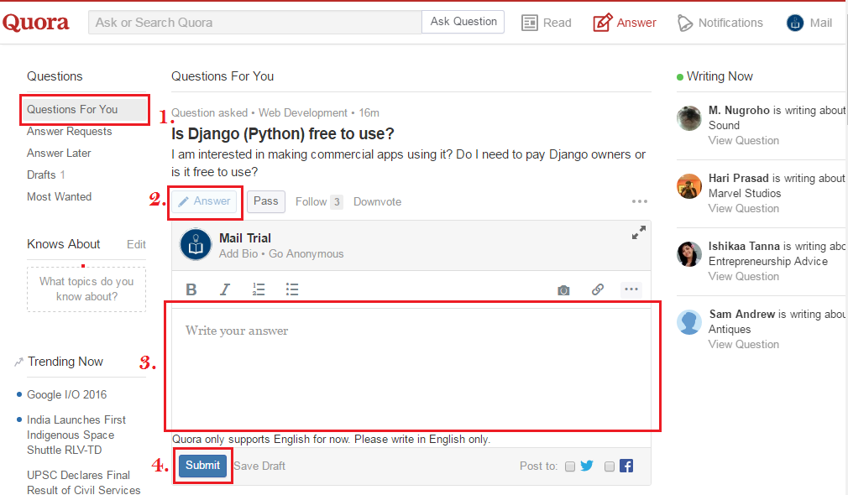Downvote the Django question
This screenshot has width=848, height=495.
coord(378,201)
